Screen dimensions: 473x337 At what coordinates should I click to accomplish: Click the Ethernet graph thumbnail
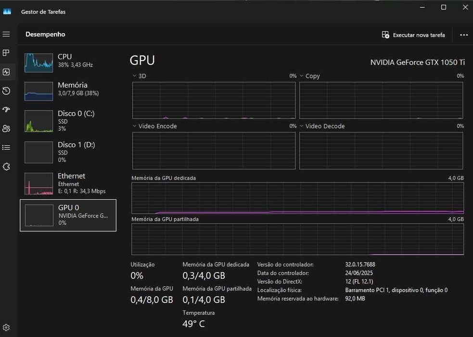click(39, 183)
